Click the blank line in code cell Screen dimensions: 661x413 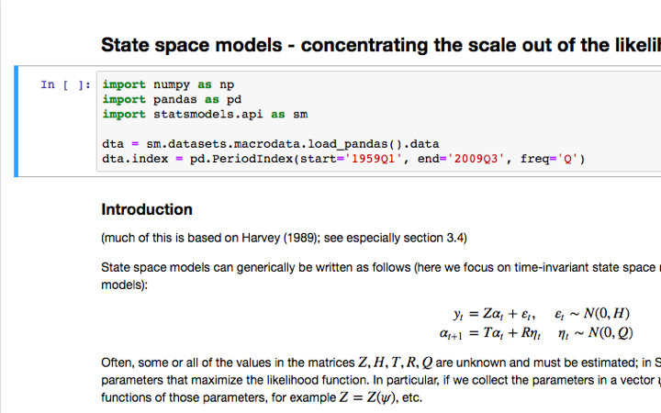[275, 129]
